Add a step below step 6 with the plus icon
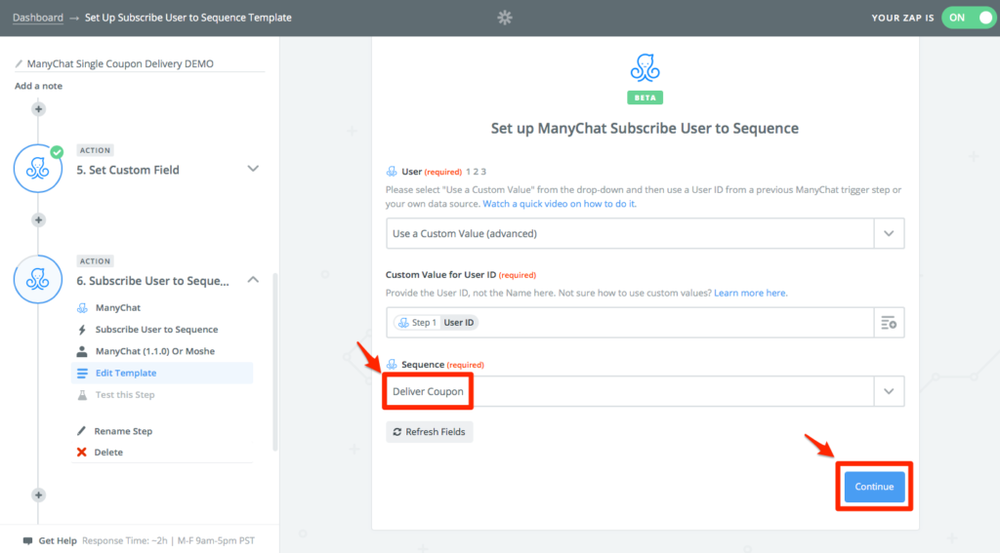 pos(38,495)
